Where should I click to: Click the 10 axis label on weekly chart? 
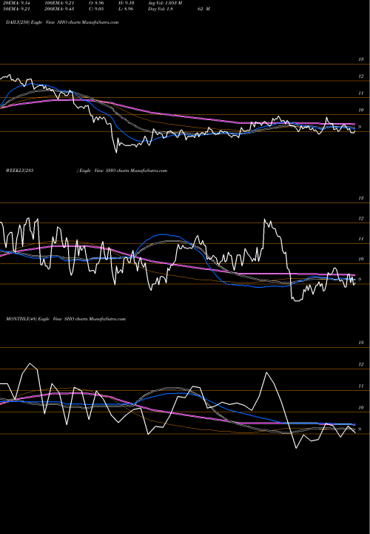click(361, 259)
